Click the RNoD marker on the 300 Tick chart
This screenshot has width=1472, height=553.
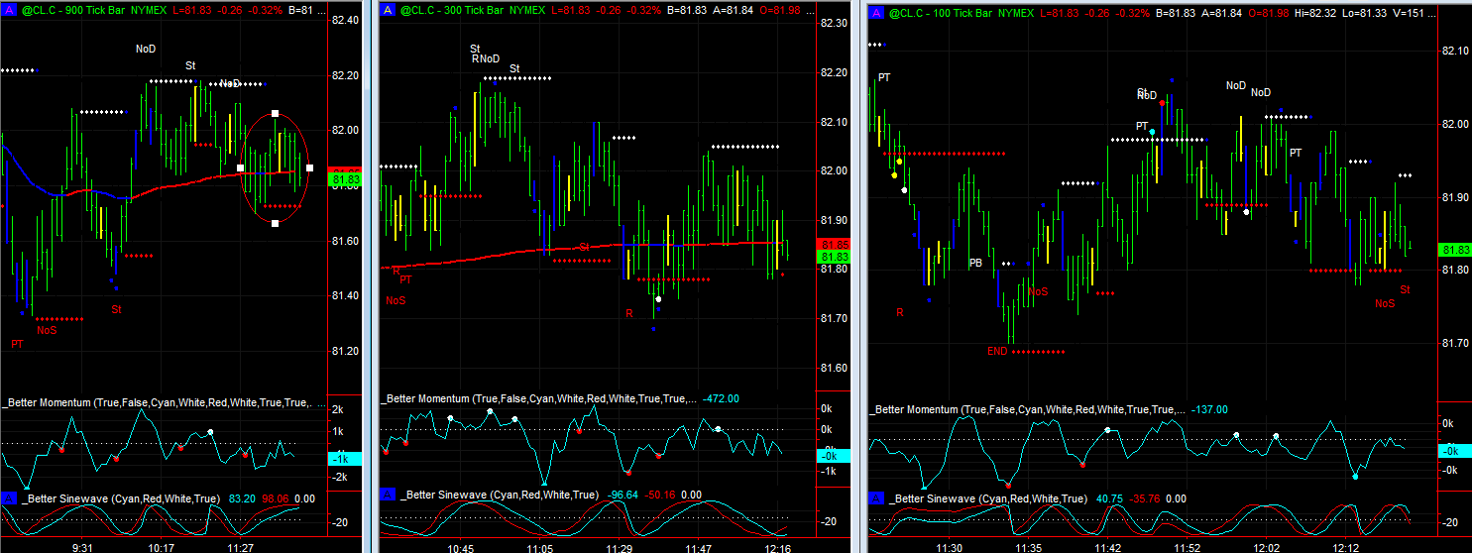pos(485,58)
